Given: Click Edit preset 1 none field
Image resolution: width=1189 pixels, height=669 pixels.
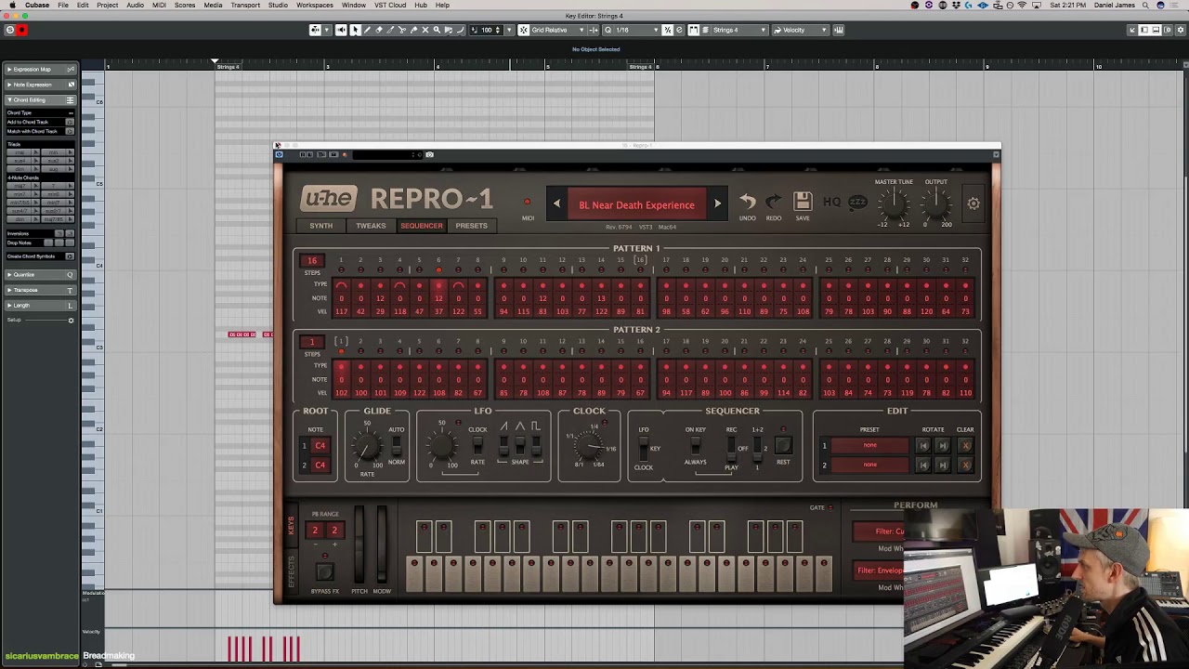Looking at the screenshot, I should click(869, 446).
